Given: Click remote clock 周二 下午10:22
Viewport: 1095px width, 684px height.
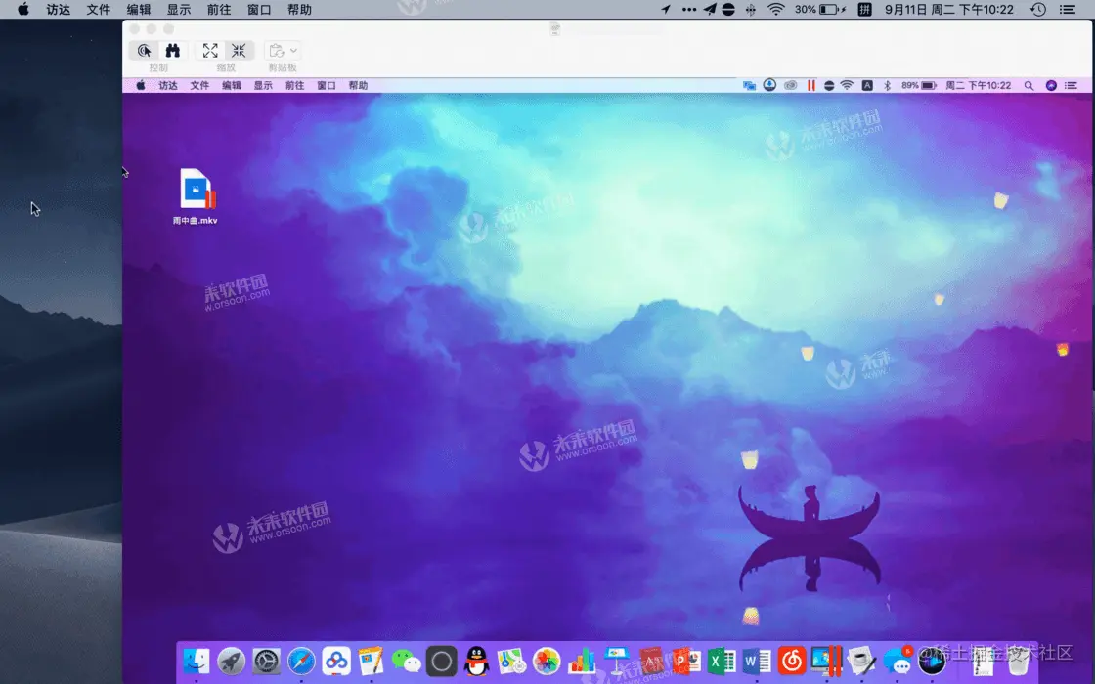Looking at the screenshot, I should coord(979,85).
